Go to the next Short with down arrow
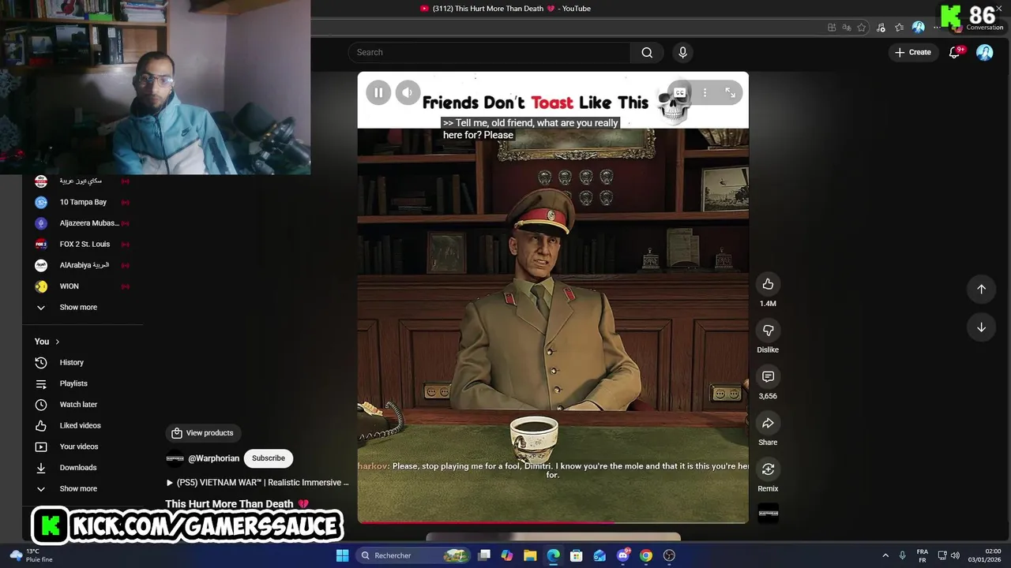 coord(981,327)
